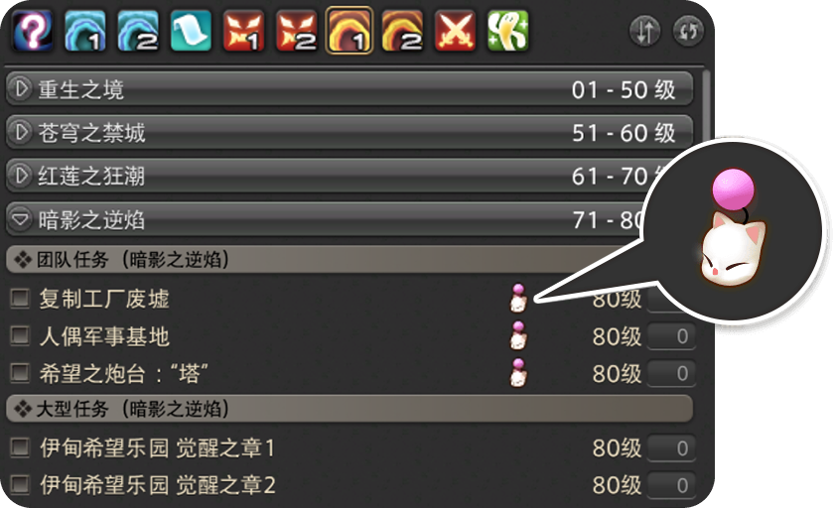The image size is (834, 508).
Task: Select the orange raid icon numbered 2
Action: point(402,31)
